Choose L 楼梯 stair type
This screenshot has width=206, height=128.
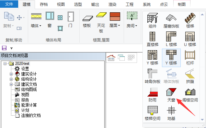171,39
